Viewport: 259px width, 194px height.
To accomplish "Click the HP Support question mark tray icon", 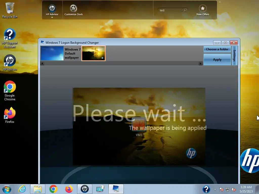I will point(206,189).
